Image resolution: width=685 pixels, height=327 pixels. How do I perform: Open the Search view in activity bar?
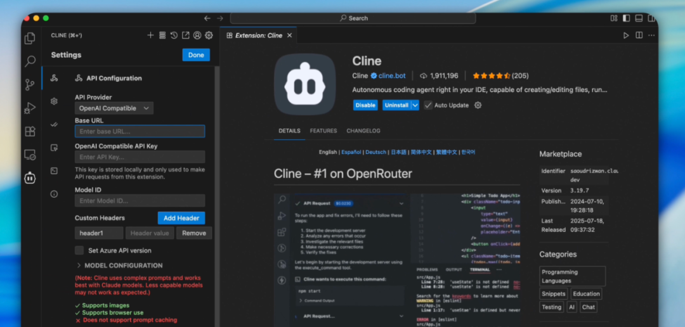tap(30, 61)
